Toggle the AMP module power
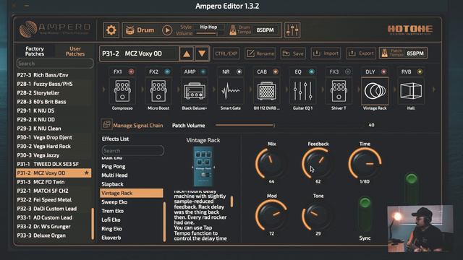Viewport: 463px width, 260px height. tap(203, 71)
